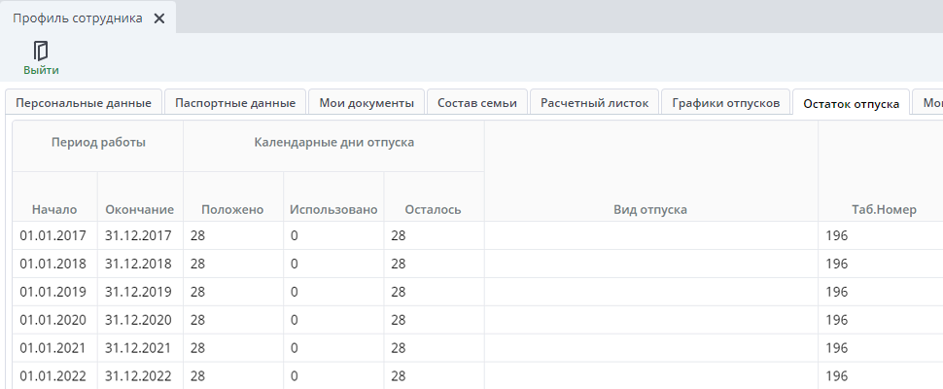The width and height of the screenshot is (943, 389).
Task: Click the Выйти label under the door icon
Action: pyautogui.click(x=42, y=70)
